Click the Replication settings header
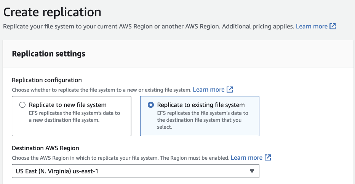Viewport: 355px width, 184px height. point(49,54)
